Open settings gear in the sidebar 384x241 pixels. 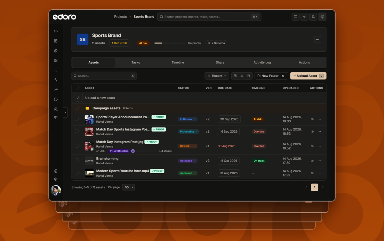(x=56, y=179)
